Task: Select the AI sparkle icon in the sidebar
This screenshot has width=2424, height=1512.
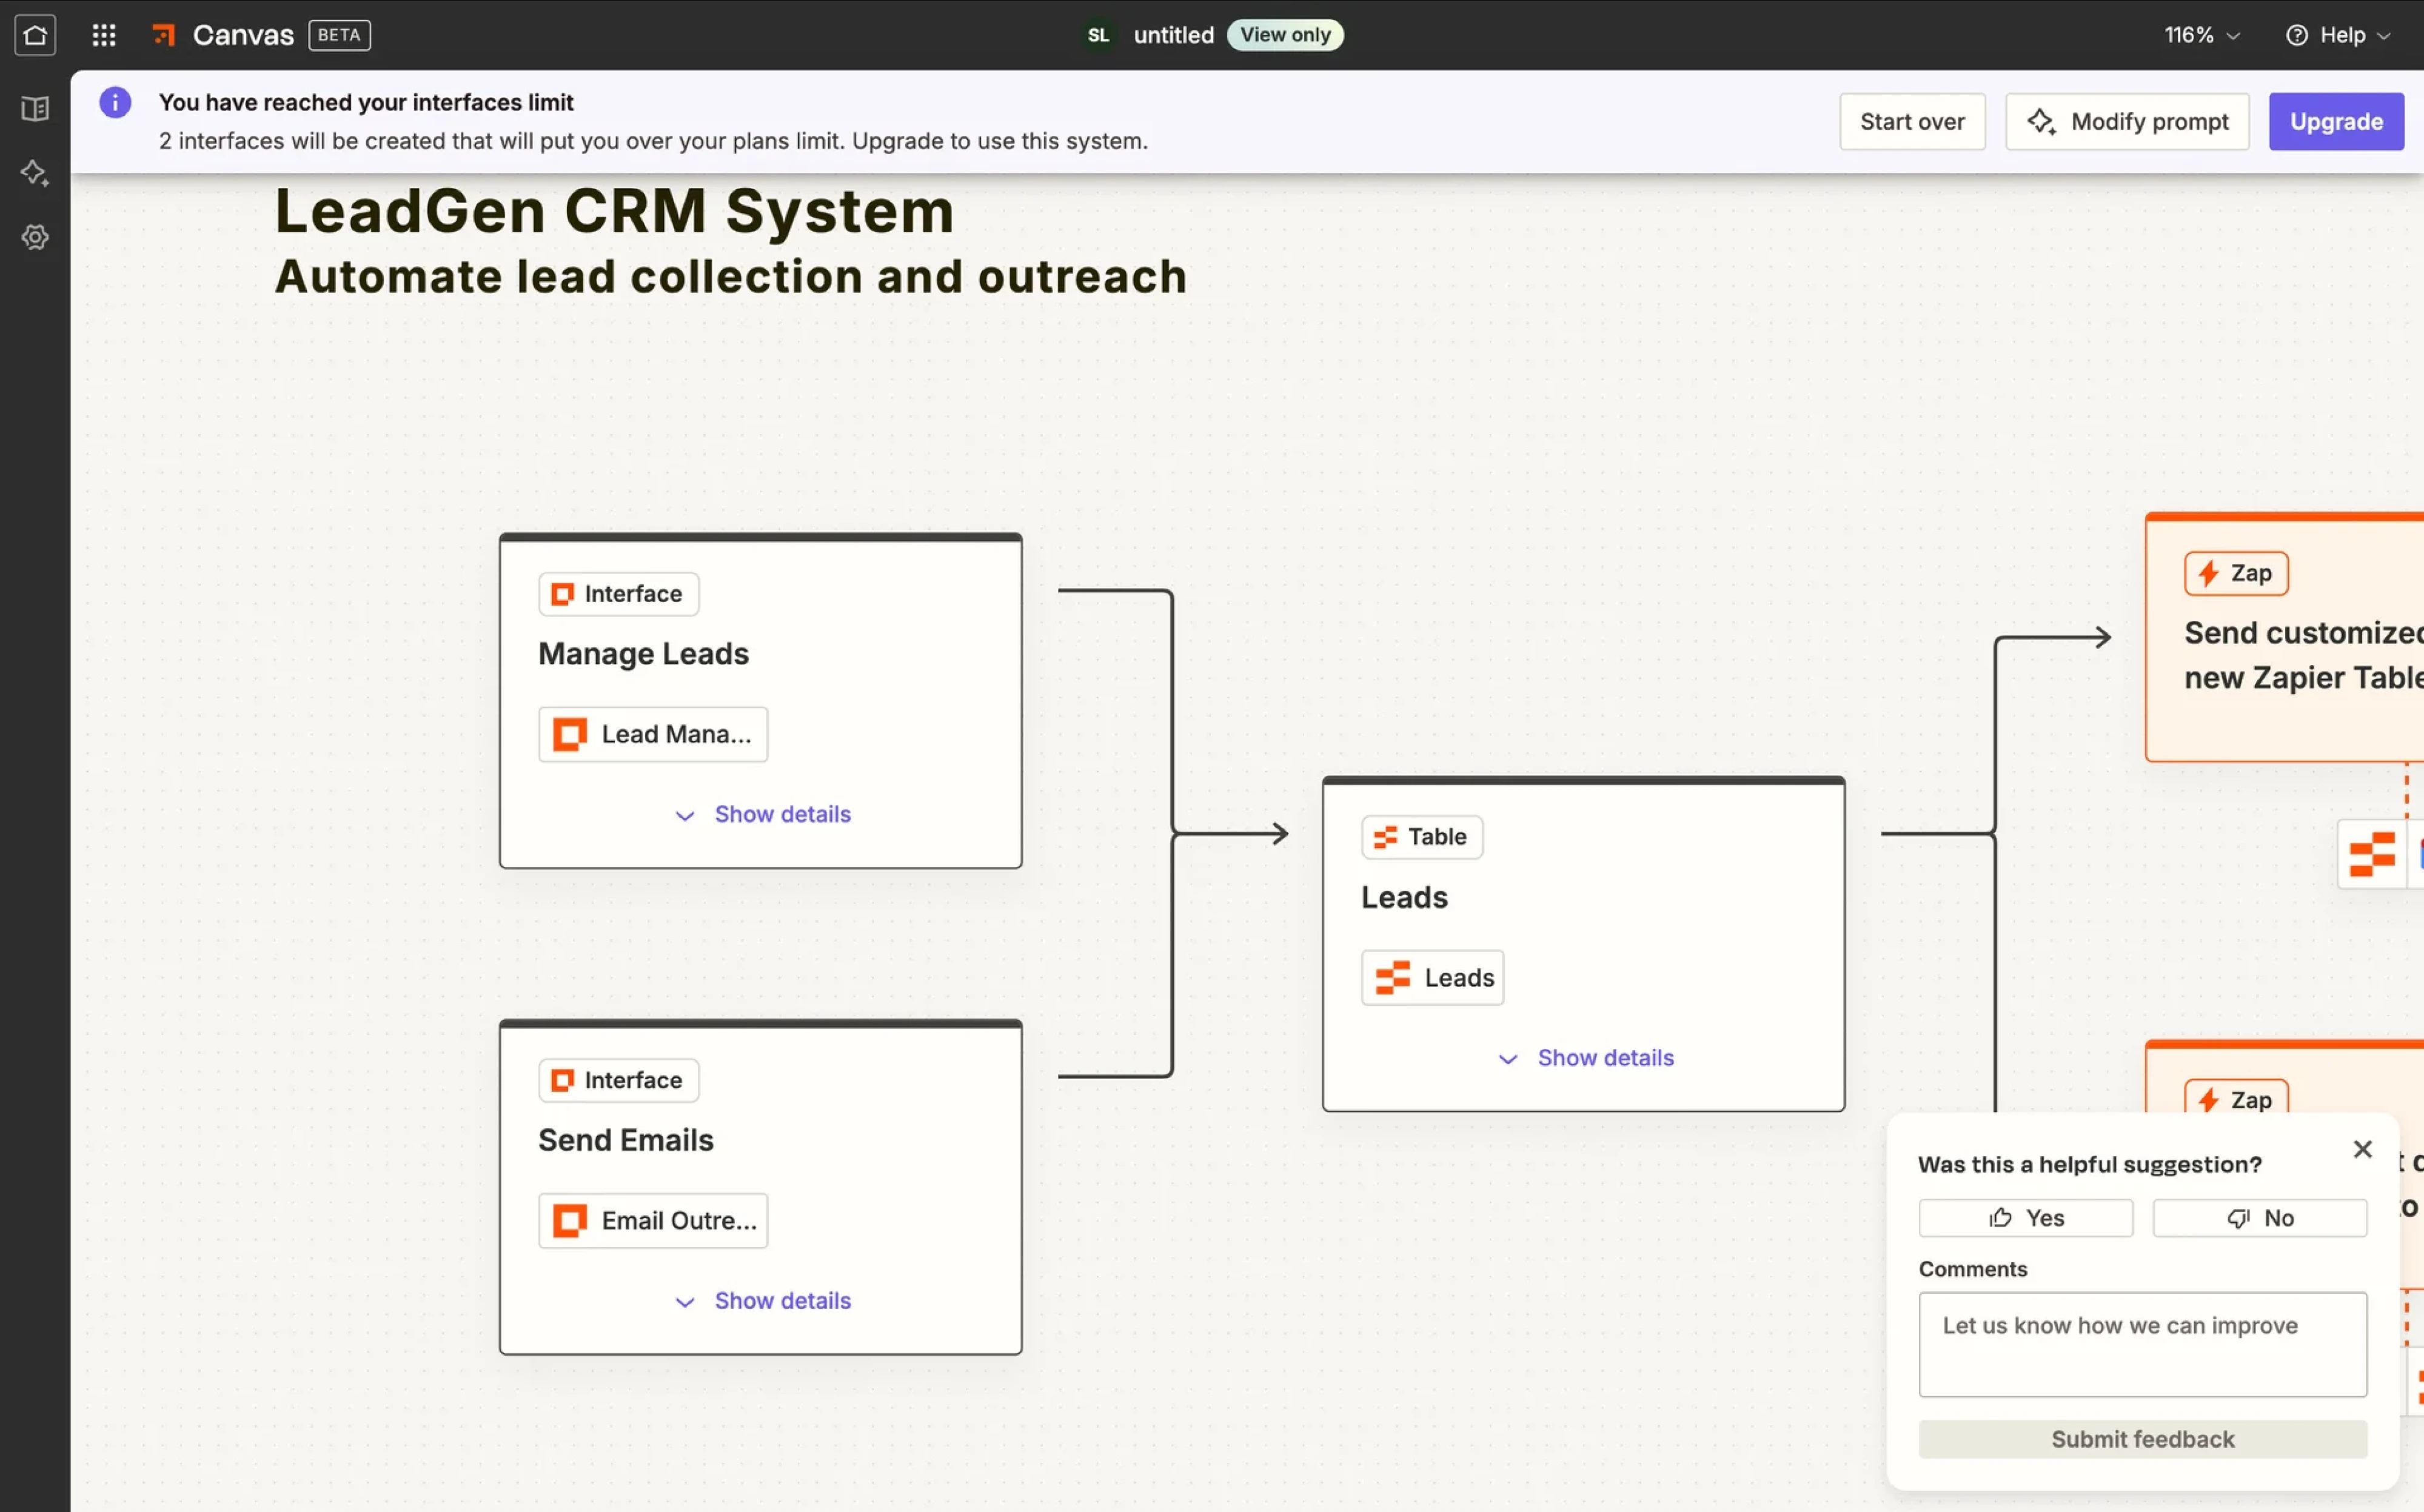Action: click(35, 173)
